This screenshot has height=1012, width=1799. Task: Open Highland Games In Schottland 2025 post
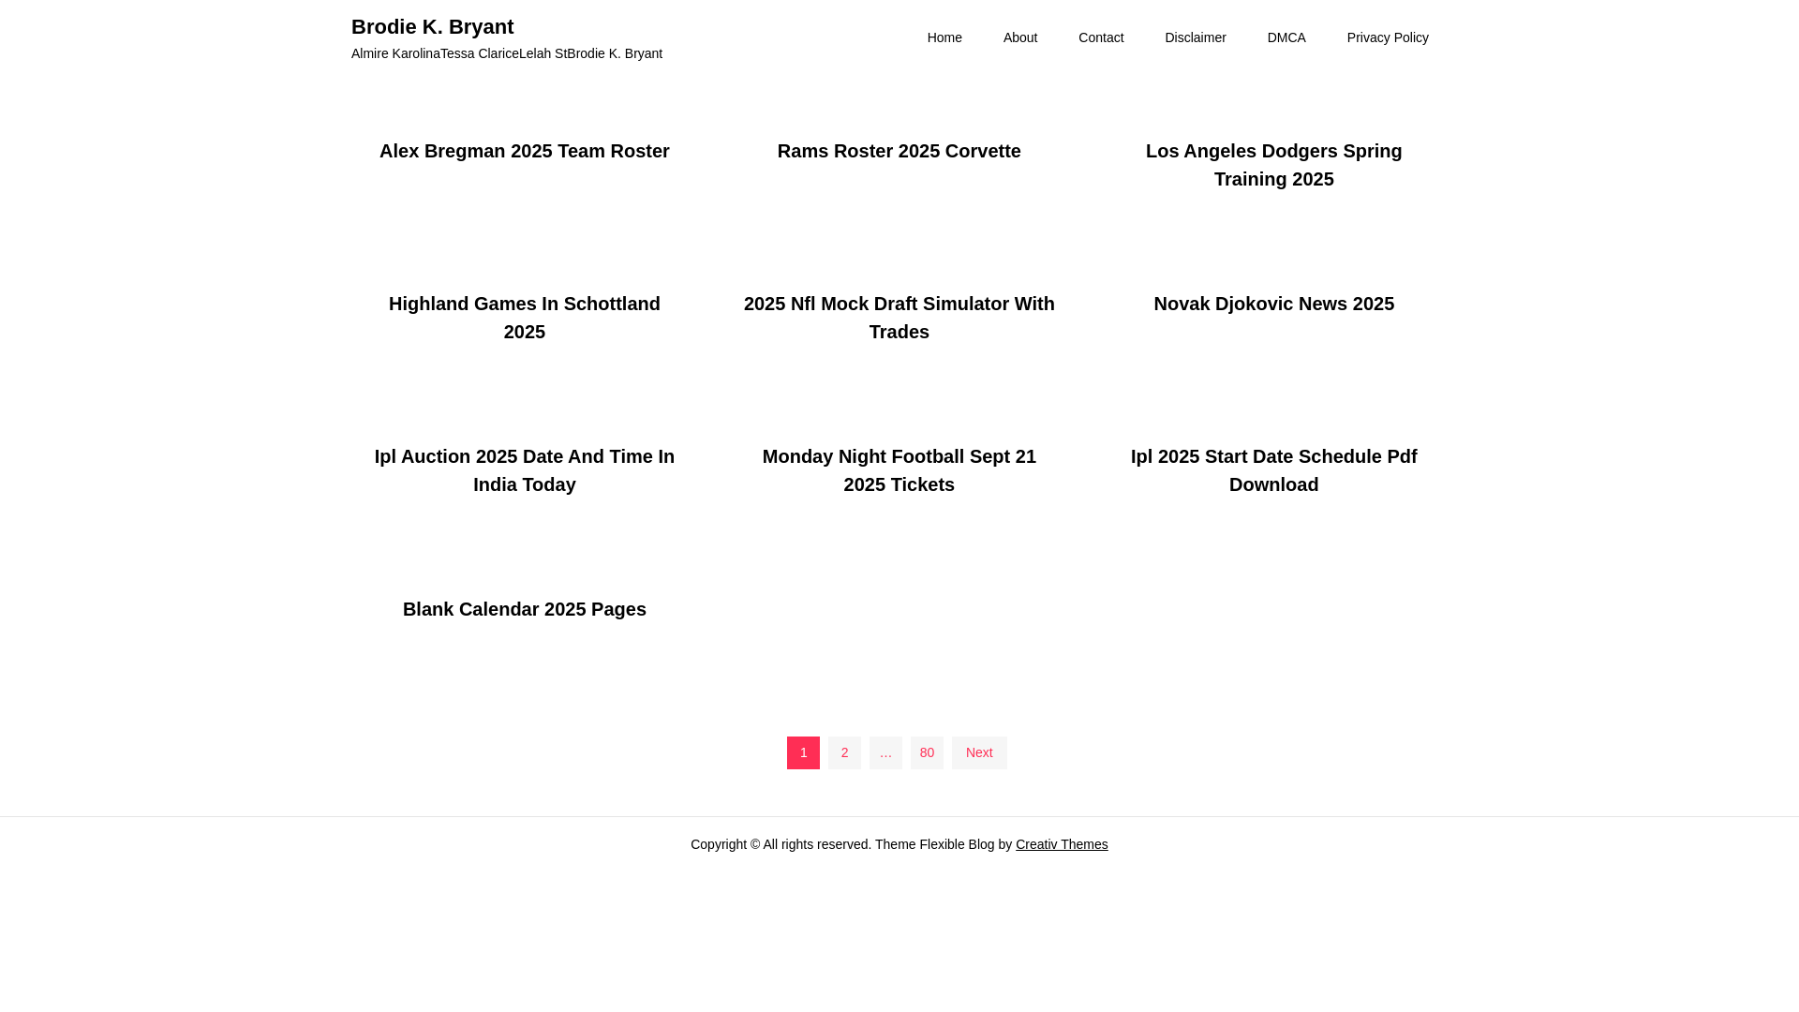(524, 318)
